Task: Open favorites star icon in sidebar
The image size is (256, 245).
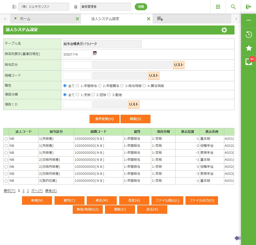Action: (248, 48)
